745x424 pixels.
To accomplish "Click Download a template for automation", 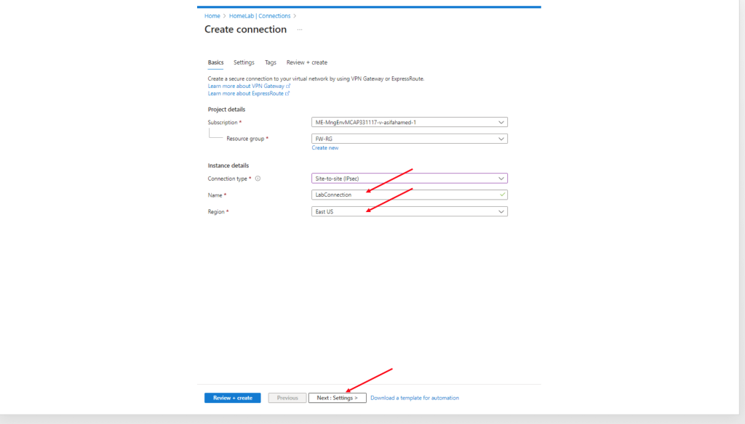I will (x=415, y=398).
